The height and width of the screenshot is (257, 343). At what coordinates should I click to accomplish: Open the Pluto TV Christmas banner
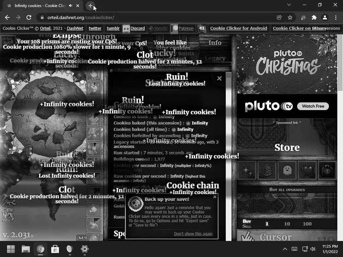pos(287,64)
